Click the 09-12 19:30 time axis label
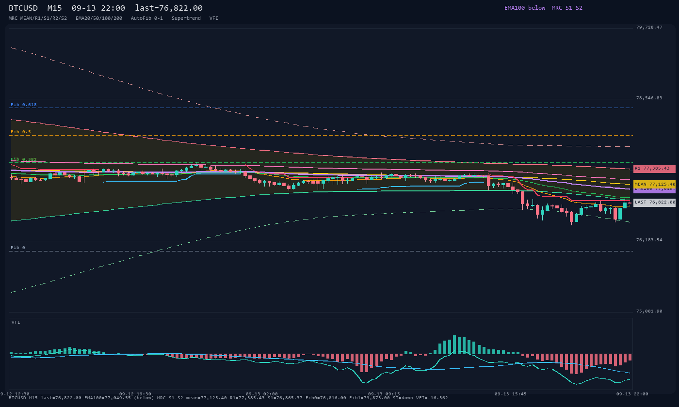This screenshot has width=679, height=407. point(135,394)
